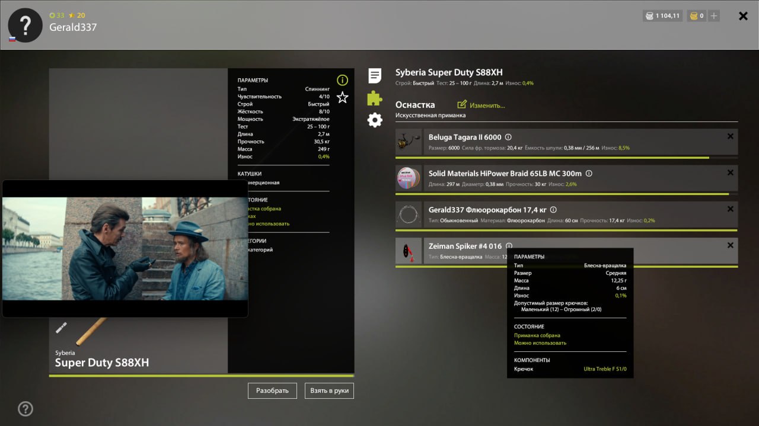This screenshot has height=426, width=759.
Task: Open the gear settings tab icon
Action: pyautogui.click(x=375, y=120)
